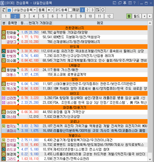Open the 내일관심종목 dropdown arrow
Viewport: 154px width, 162px height.
tap(35, 10)
